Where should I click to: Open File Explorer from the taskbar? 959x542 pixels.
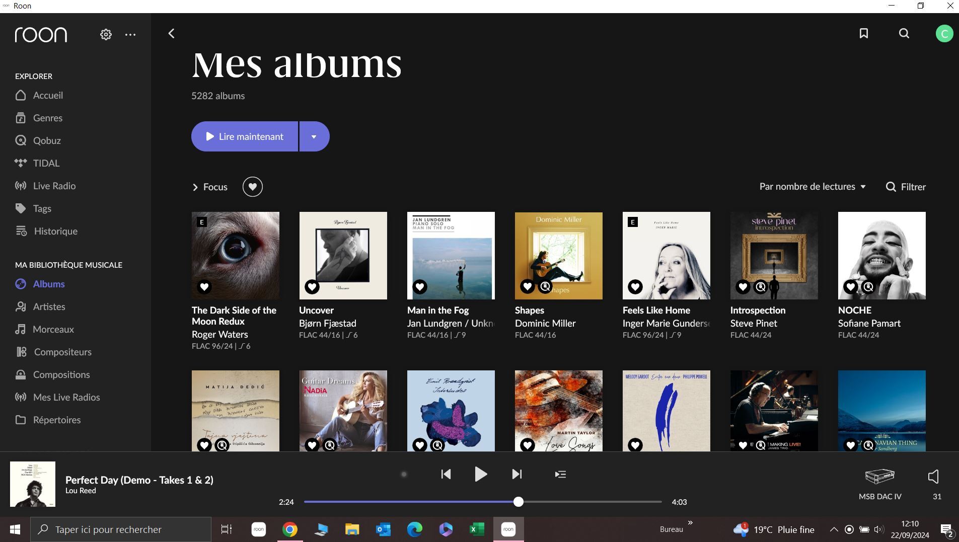coord(352,529)
